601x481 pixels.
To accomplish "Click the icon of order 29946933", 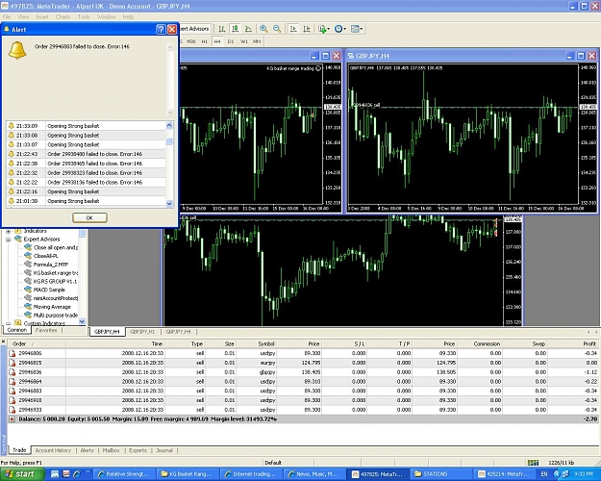I will [13, 410].
